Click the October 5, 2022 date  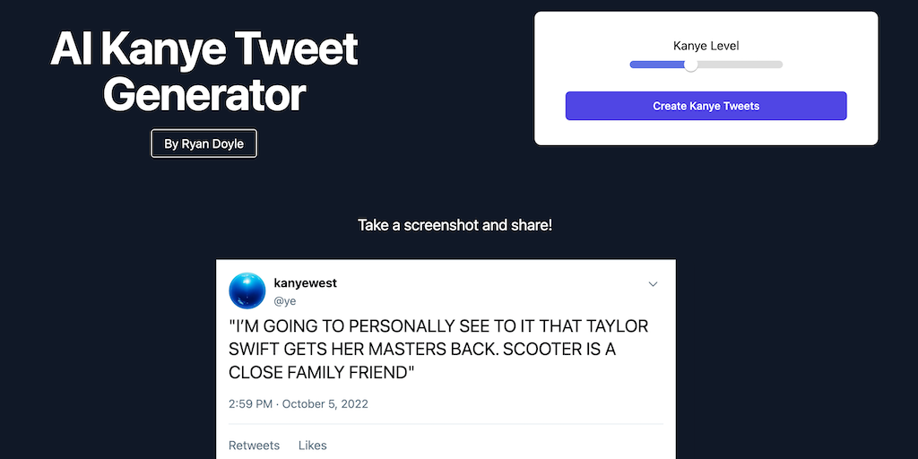325,403
